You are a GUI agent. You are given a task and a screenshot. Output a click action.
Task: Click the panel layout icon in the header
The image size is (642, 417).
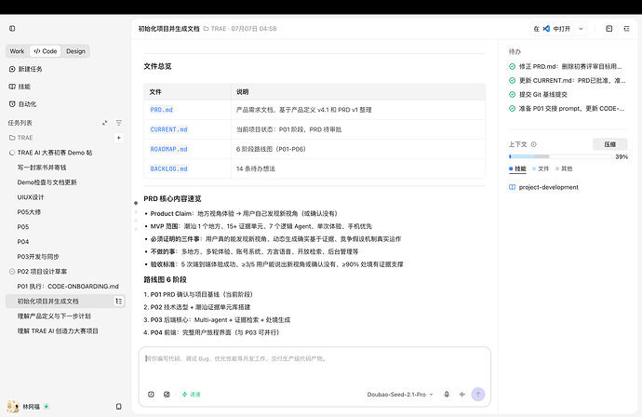[x=609, y=28]
